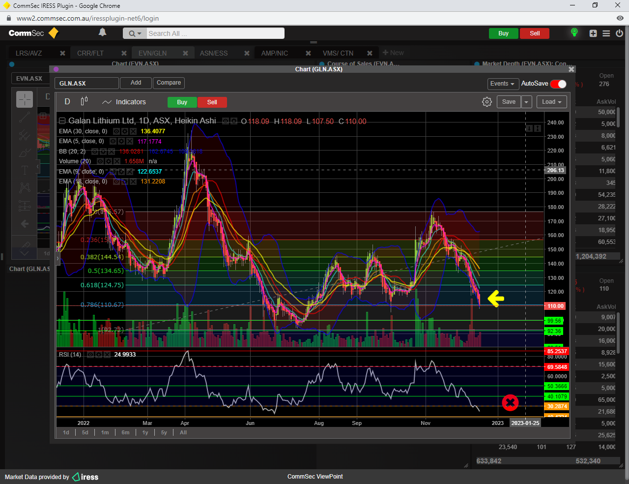Click the candlestick chart type icon
This screenshot has height=484, width=629.
84,101
